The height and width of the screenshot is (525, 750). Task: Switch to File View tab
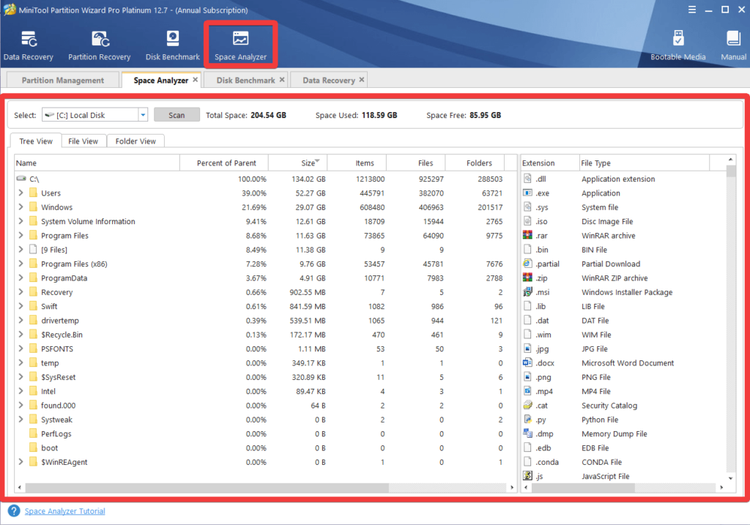coord(83,141)
